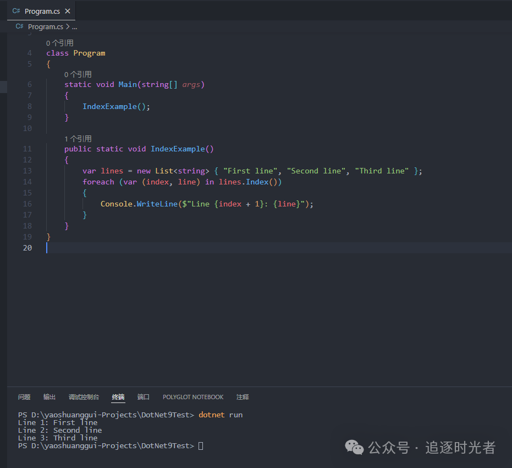Open the 问题 panel tab
Image resolution: width=512 pixels, height=468 pixels.
tap(24, 397)
